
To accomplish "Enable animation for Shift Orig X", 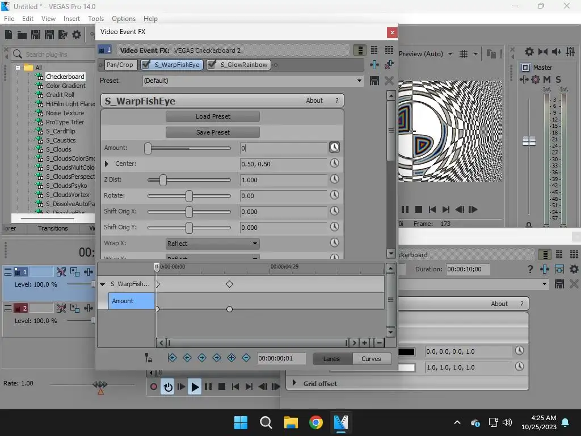I will 334,211.
